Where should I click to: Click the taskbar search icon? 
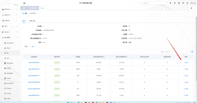(x=72, y=102)
